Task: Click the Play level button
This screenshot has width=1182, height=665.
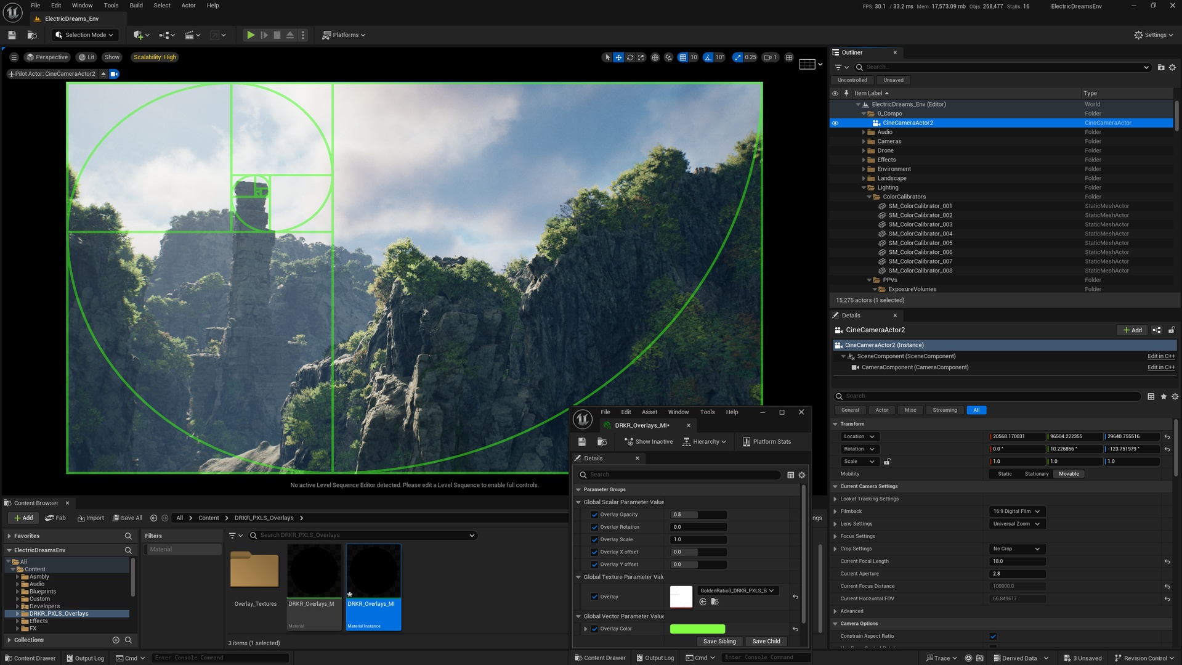Action: coord(251,35)
